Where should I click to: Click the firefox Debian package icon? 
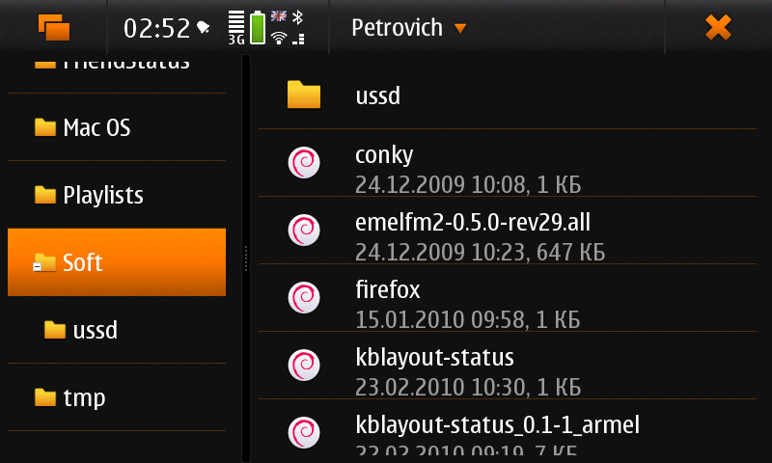click(x=304, y=297)
